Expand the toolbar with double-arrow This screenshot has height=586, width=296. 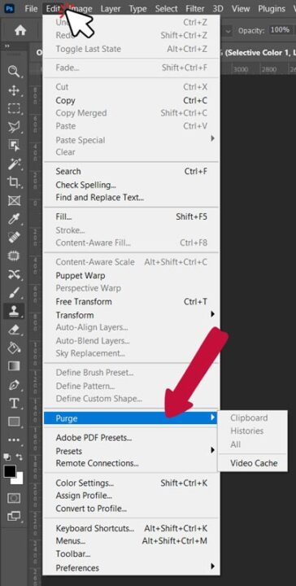pos(7,46)
